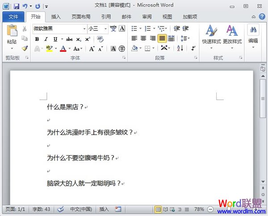Apply Subscript formatting
Viewport: 268px width, 216px height.
click(79, 39)
